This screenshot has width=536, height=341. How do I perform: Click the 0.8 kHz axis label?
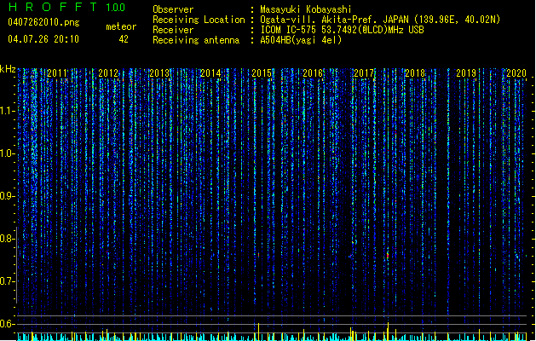(7, 239)
